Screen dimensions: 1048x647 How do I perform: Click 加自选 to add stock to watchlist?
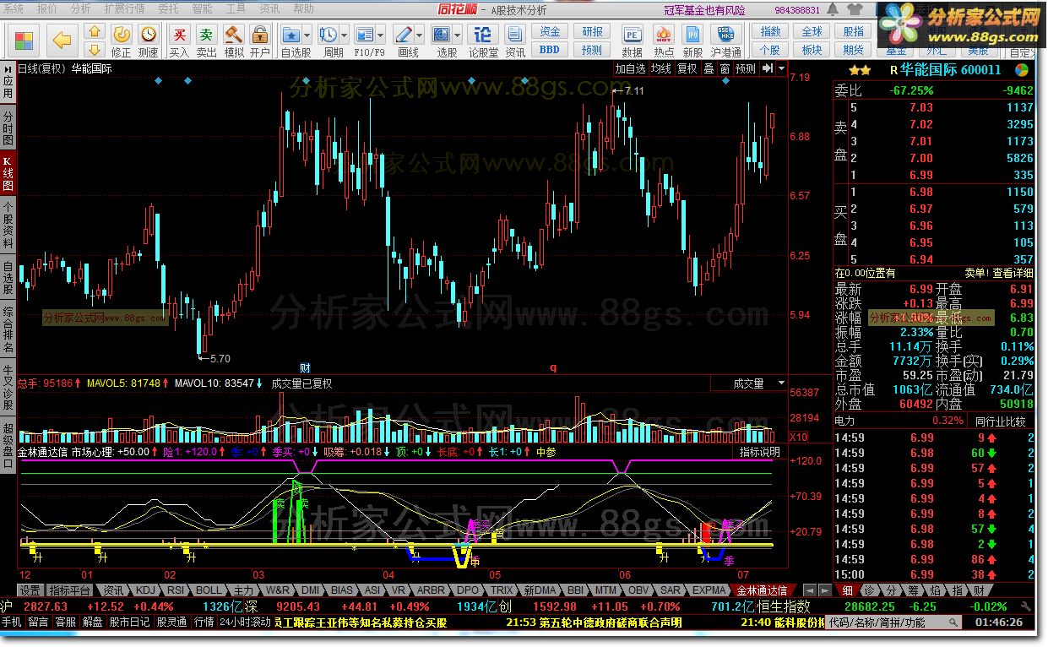630,68
